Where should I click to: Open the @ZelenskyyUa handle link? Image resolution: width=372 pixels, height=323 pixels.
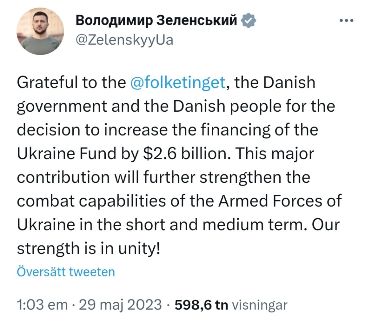click(125, 40)
